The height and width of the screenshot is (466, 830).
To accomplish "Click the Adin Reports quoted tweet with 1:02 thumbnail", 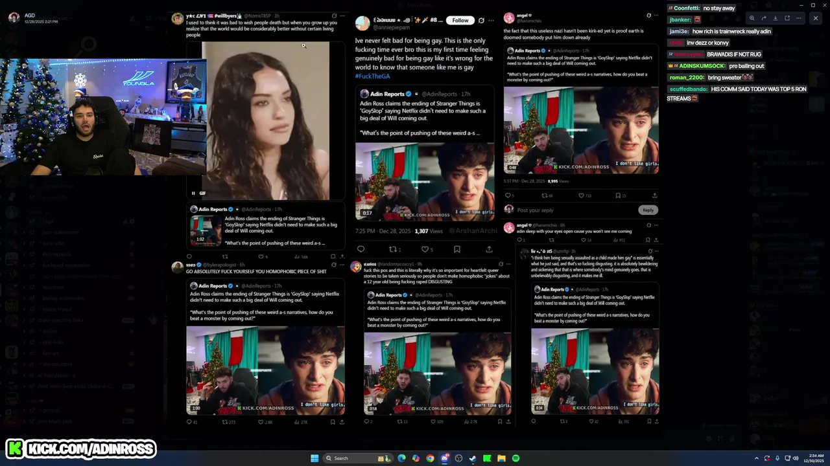I will pyautogui.click(x=265, y=227).
